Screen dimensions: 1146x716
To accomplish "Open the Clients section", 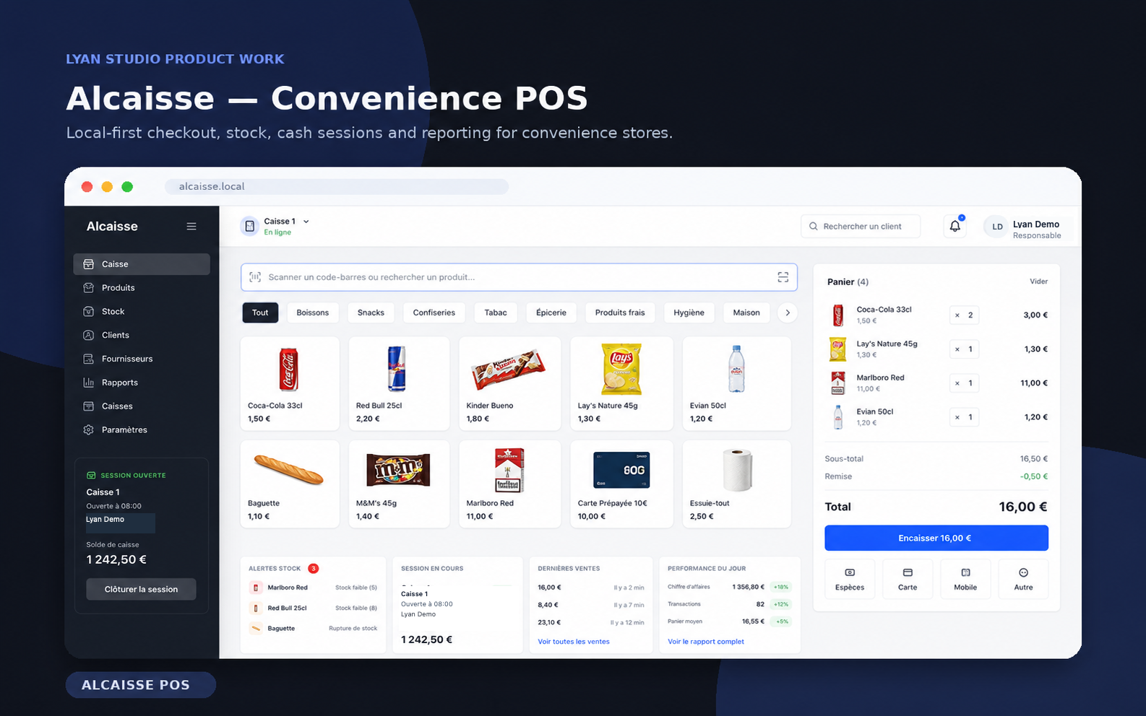I will (x=142, y=336).
